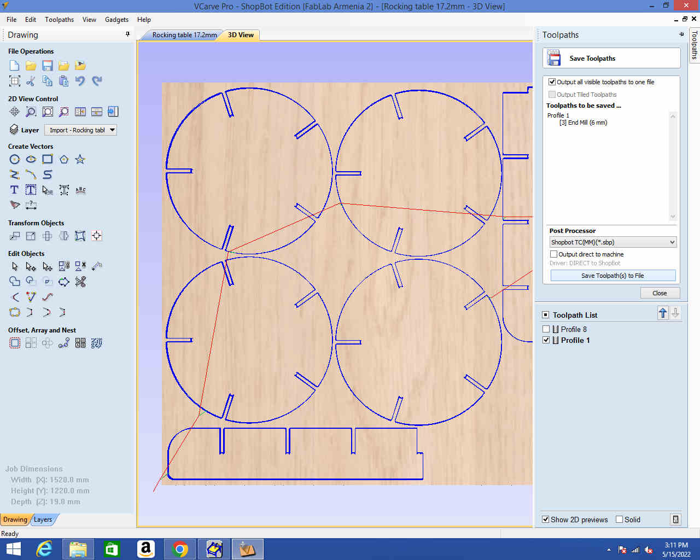This screenshot has height=560, width=700.
Task: Open Job Setup crosshair-frame icon
Action: click(x=15, y=81)
